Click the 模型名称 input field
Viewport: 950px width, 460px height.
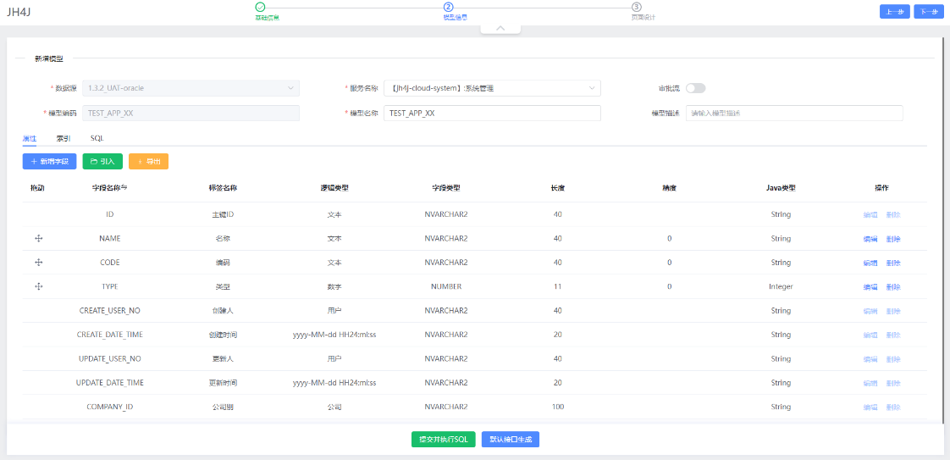click(x=492, y=114)
